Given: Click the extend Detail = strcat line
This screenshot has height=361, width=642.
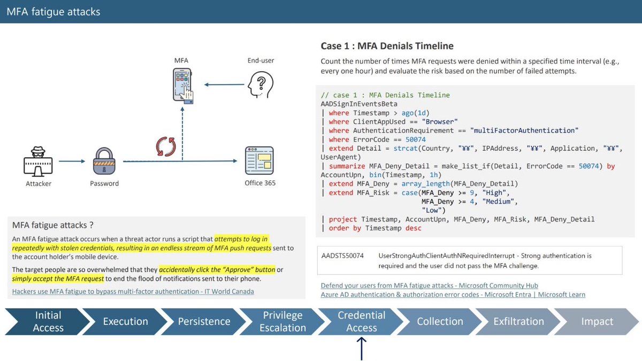Looking at the screenshot, I should pyautogui.click(x=470, y=152).
